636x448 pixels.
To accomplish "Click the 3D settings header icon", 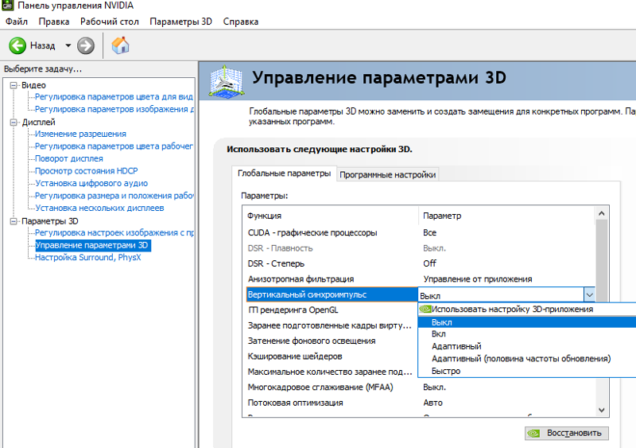I will click(226, 81).
